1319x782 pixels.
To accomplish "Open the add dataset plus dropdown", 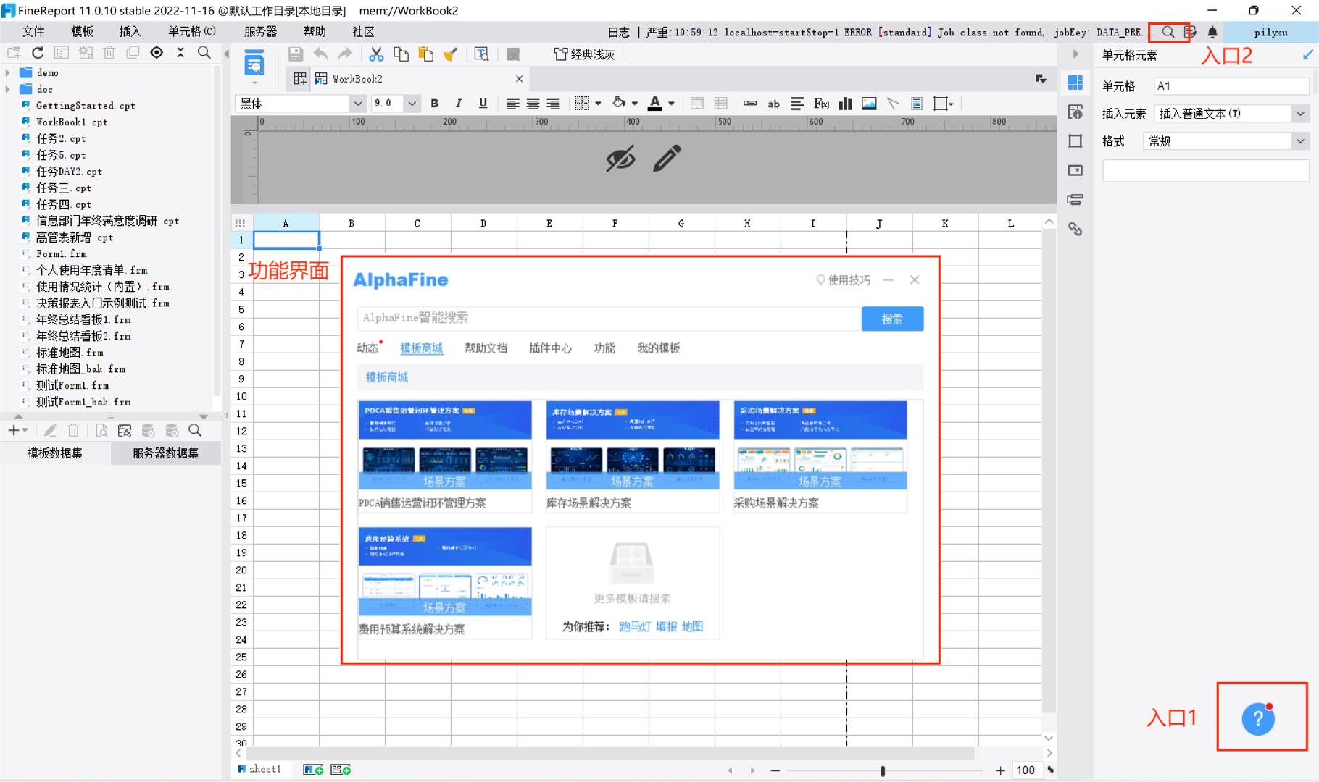I will coord(18,430).
